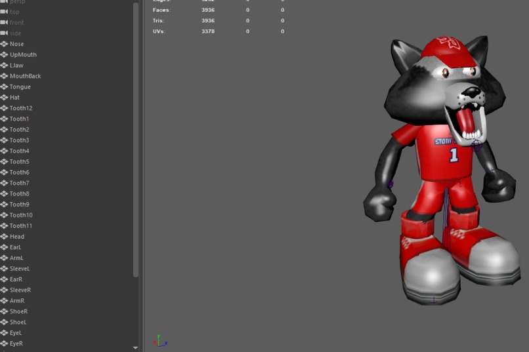Click the mesh icon beside Head
Viewport: 529px width, 352px height.
tap(4, 237)
